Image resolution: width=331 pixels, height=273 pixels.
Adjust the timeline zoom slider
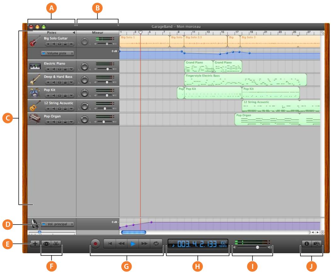pyautogui.click(x=39, y=232)
